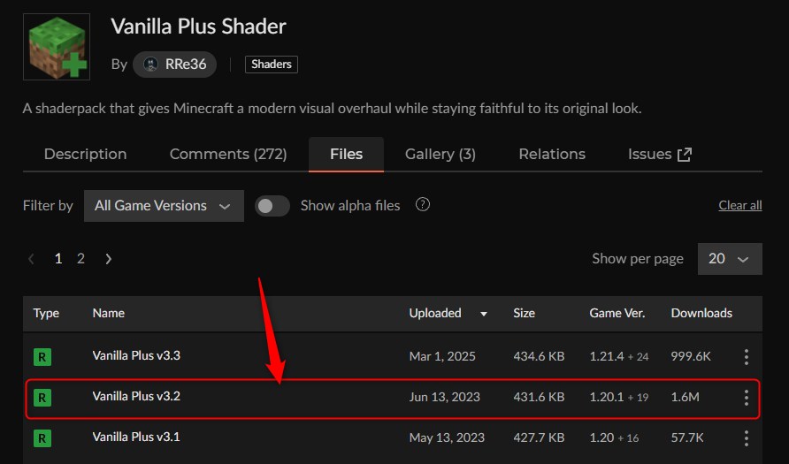Click the May 13, 2023 upload date
The image size is (789, 464).
pyautogui.click(x=447, y=437)
